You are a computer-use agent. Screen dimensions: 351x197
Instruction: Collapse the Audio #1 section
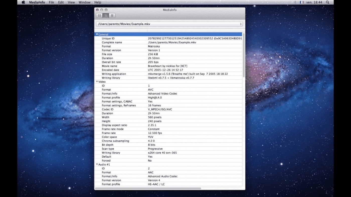point(97,164)
